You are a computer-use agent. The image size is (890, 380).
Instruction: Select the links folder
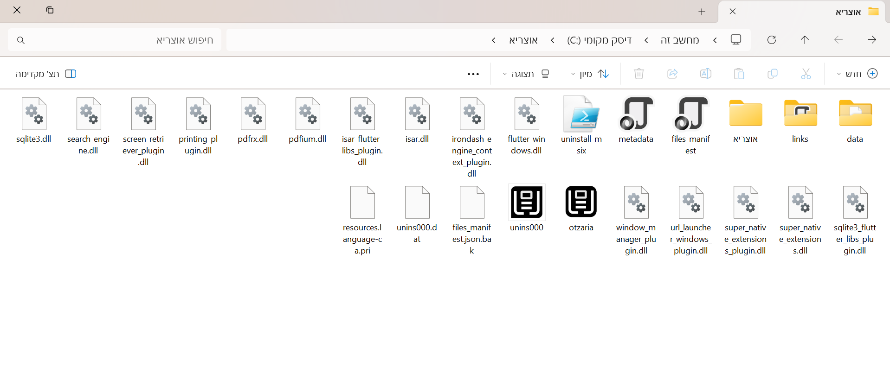[x=800, y=120]
